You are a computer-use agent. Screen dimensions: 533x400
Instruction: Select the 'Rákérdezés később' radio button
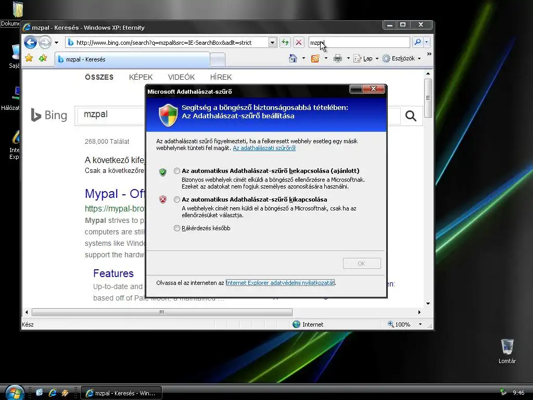177,228
